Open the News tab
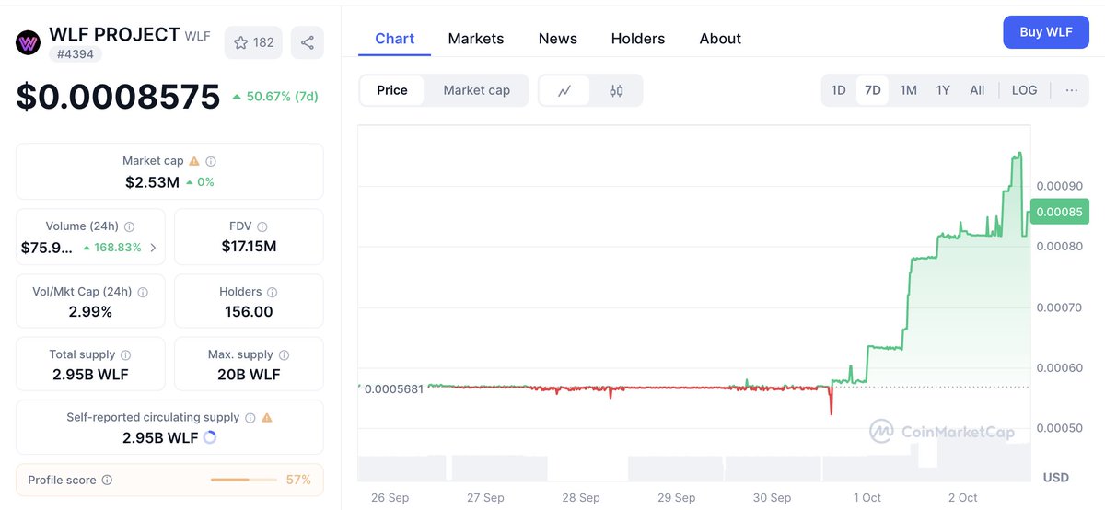 pyautogui.click(x=558, y=39)
